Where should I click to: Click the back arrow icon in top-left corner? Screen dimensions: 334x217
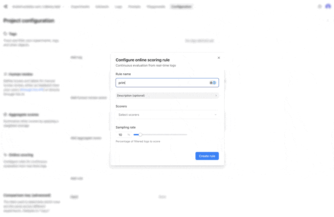[x=5, y=7]
